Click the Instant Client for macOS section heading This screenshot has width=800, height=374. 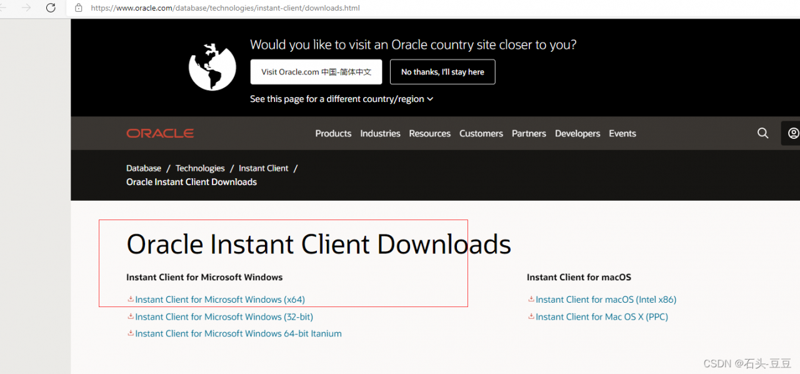pyautogui.click(x=579, y=277)
